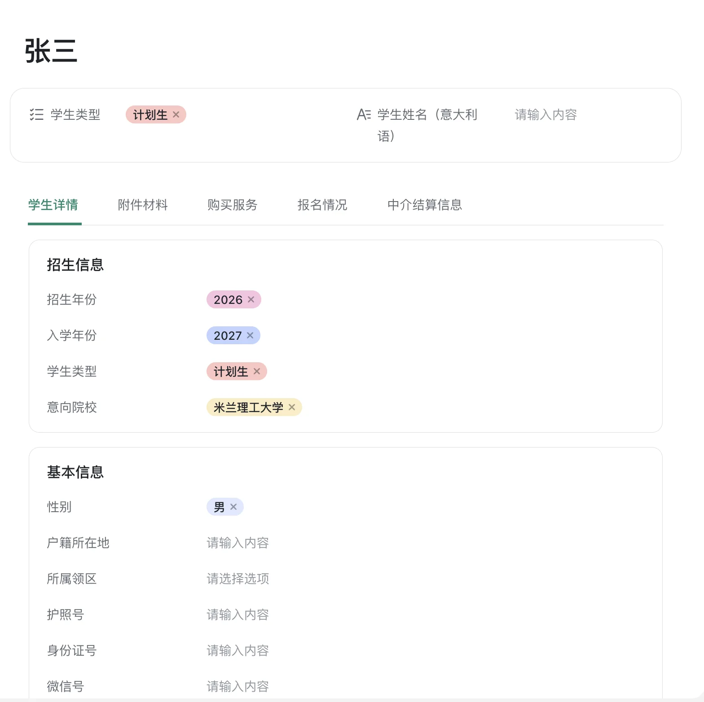Click the list icon beside top 学生类型
The image size is (704, 702).
click(x=36, y=114)
